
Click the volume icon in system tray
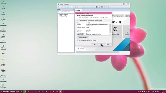tap(153, 92)
